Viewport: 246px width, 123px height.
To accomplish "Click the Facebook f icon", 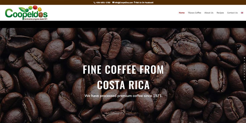I will tap(134, 2).
